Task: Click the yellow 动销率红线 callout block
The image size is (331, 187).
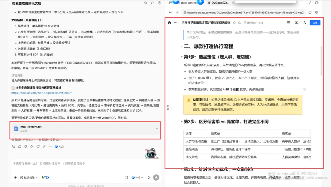Action: [243, 105]
